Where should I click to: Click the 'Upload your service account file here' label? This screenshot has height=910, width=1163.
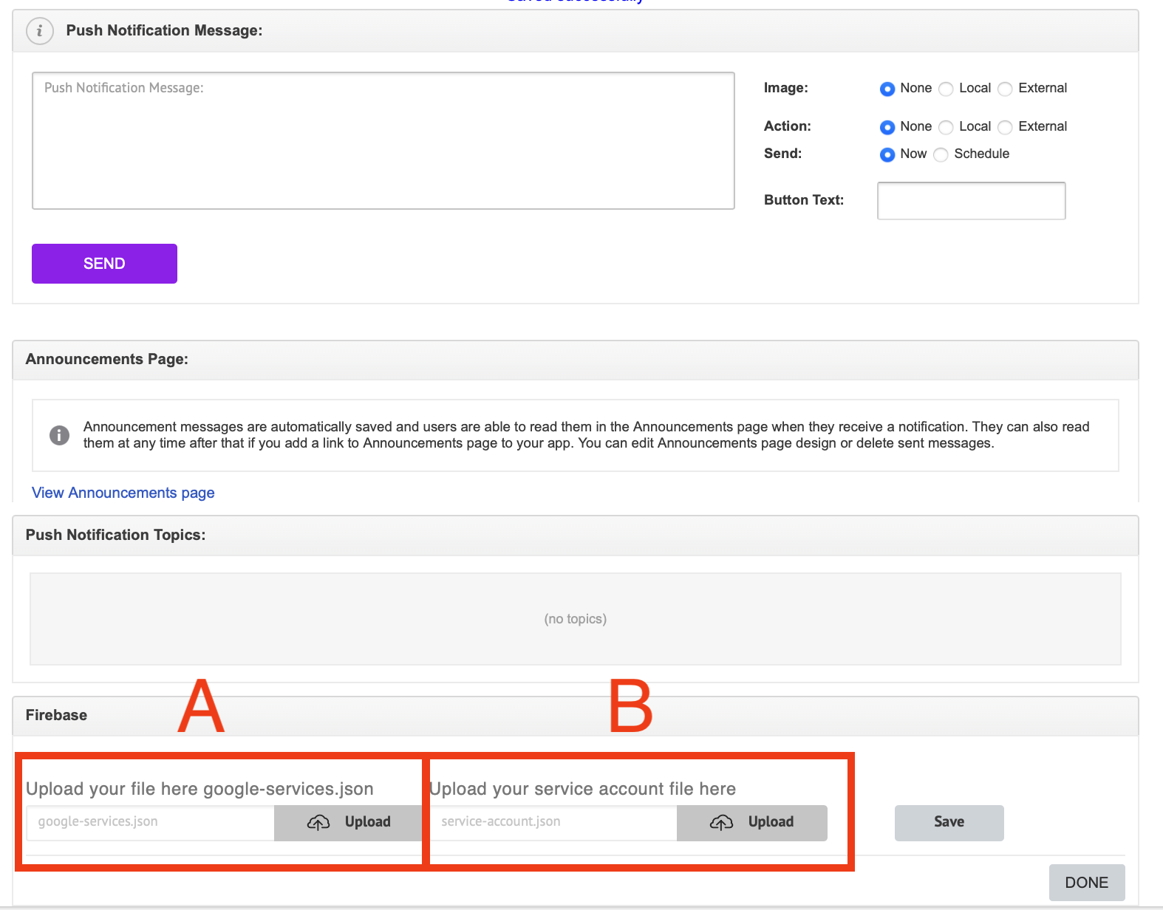583,789
